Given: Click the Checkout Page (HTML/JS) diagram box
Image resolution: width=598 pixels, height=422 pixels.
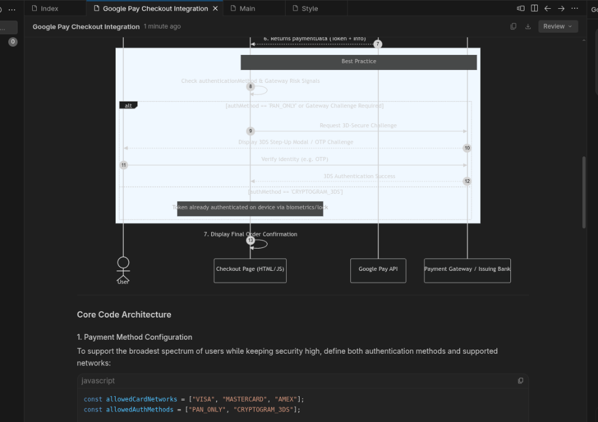Looking at the screenshot, I should 250,271.
